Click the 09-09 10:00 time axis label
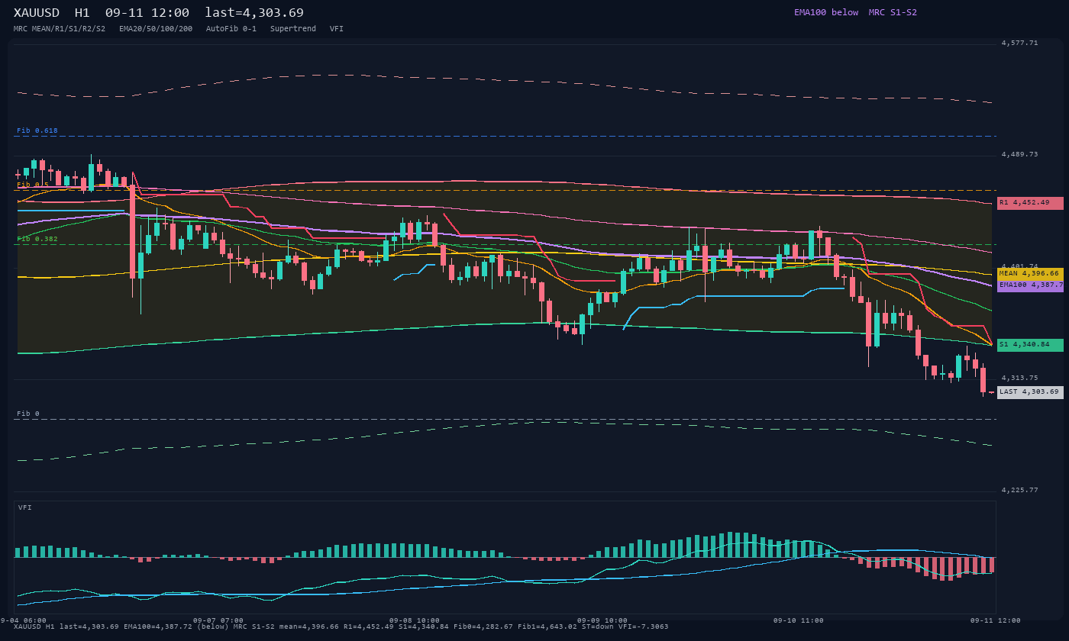This screenshot has width=1069, height=641. click(x=602, y=620)
